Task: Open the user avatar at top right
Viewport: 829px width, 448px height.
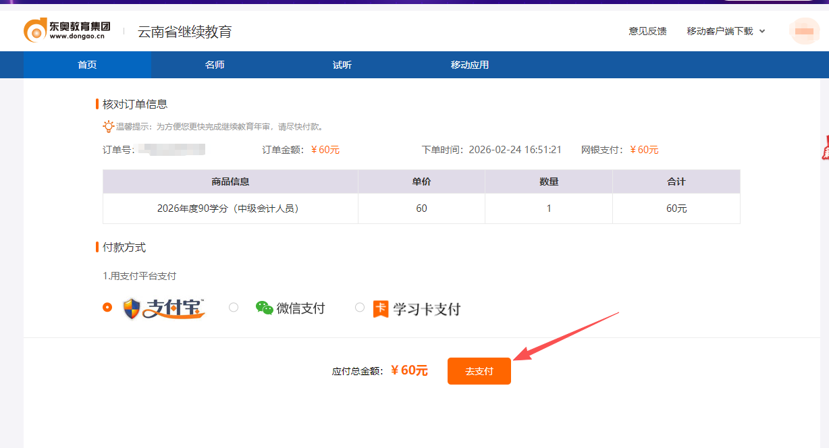Action: coord(804,30)
